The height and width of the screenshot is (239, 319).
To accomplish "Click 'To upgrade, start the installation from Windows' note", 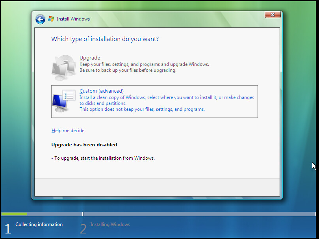I will click(103, 158).
